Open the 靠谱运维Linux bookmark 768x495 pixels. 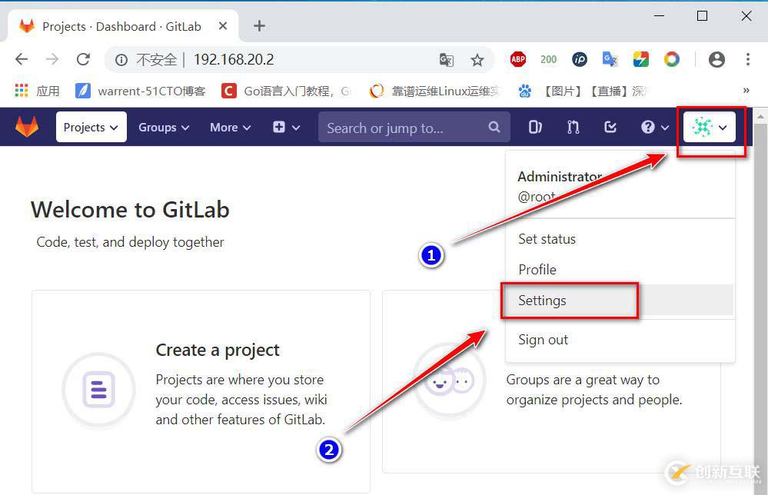435,91
